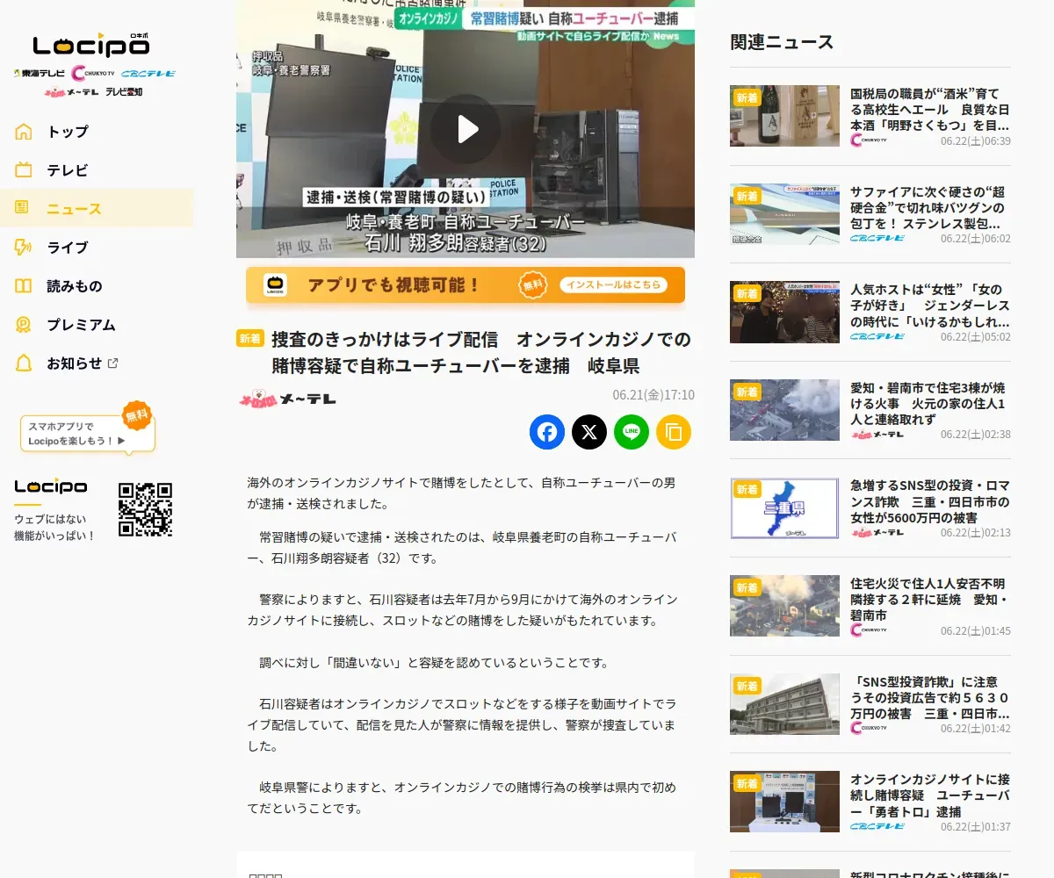The width and height of the screenshot is (1054, 878).
Task: Play the news video
Action: tap(466, 129)
